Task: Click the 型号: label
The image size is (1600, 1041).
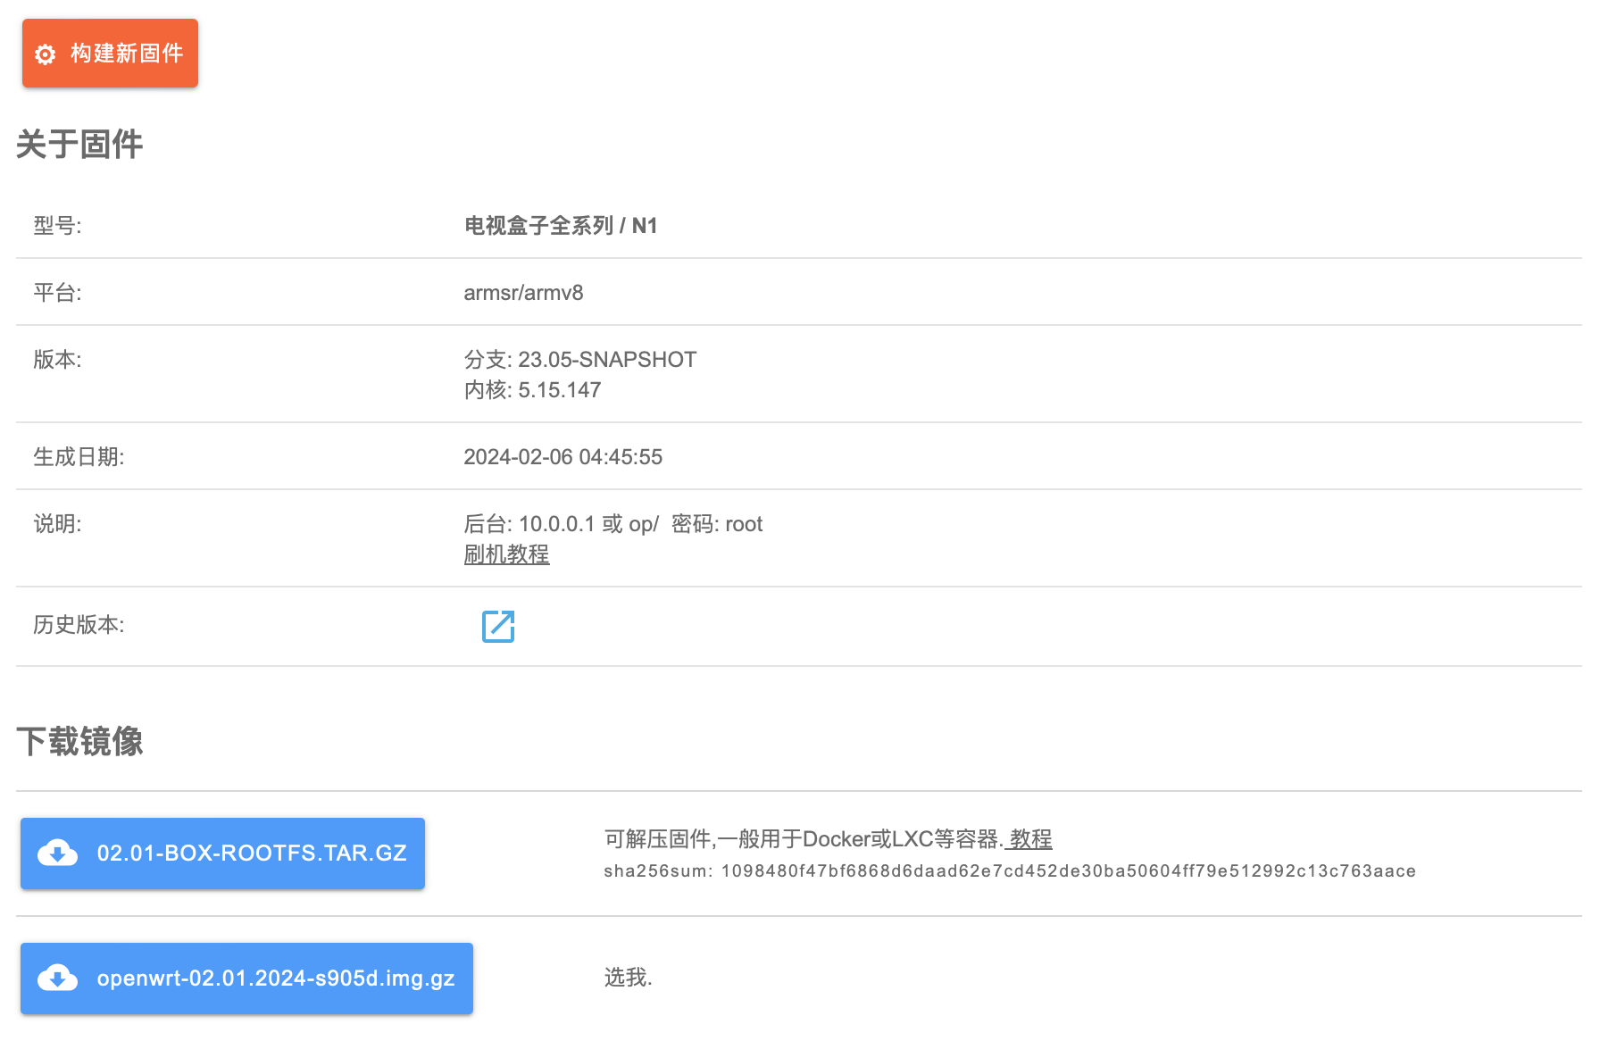Action: pyautogui.click(x=57, y=226)
